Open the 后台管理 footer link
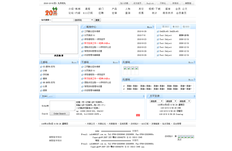 (177, 124)
